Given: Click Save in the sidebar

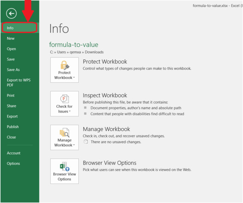Looking at the screenshot, I should coord(11,59).
